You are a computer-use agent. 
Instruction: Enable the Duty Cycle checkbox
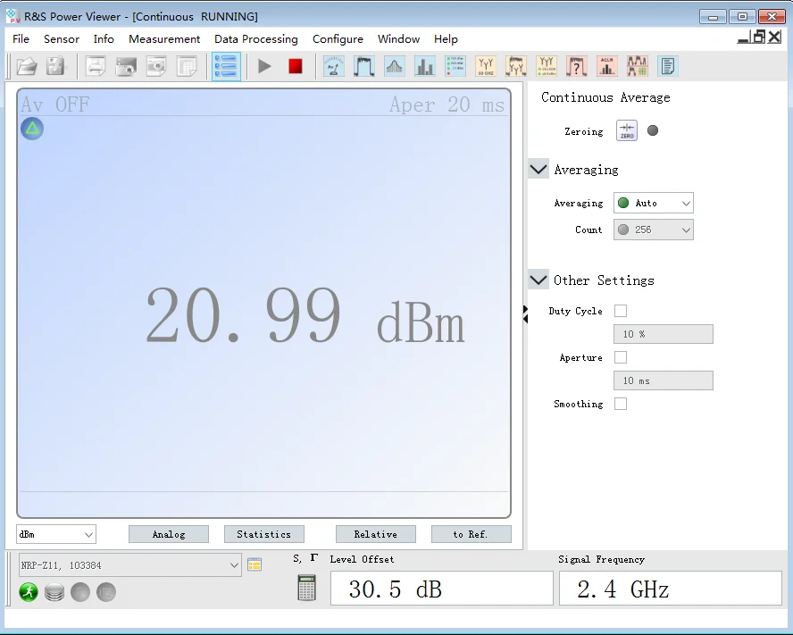621,311
